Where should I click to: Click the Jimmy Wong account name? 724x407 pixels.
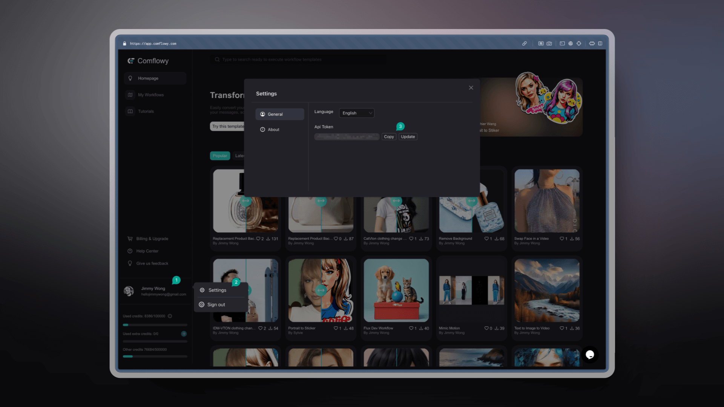point(153,288)
